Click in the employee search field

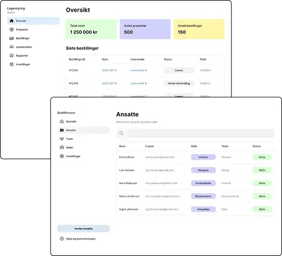pos(196,133)
